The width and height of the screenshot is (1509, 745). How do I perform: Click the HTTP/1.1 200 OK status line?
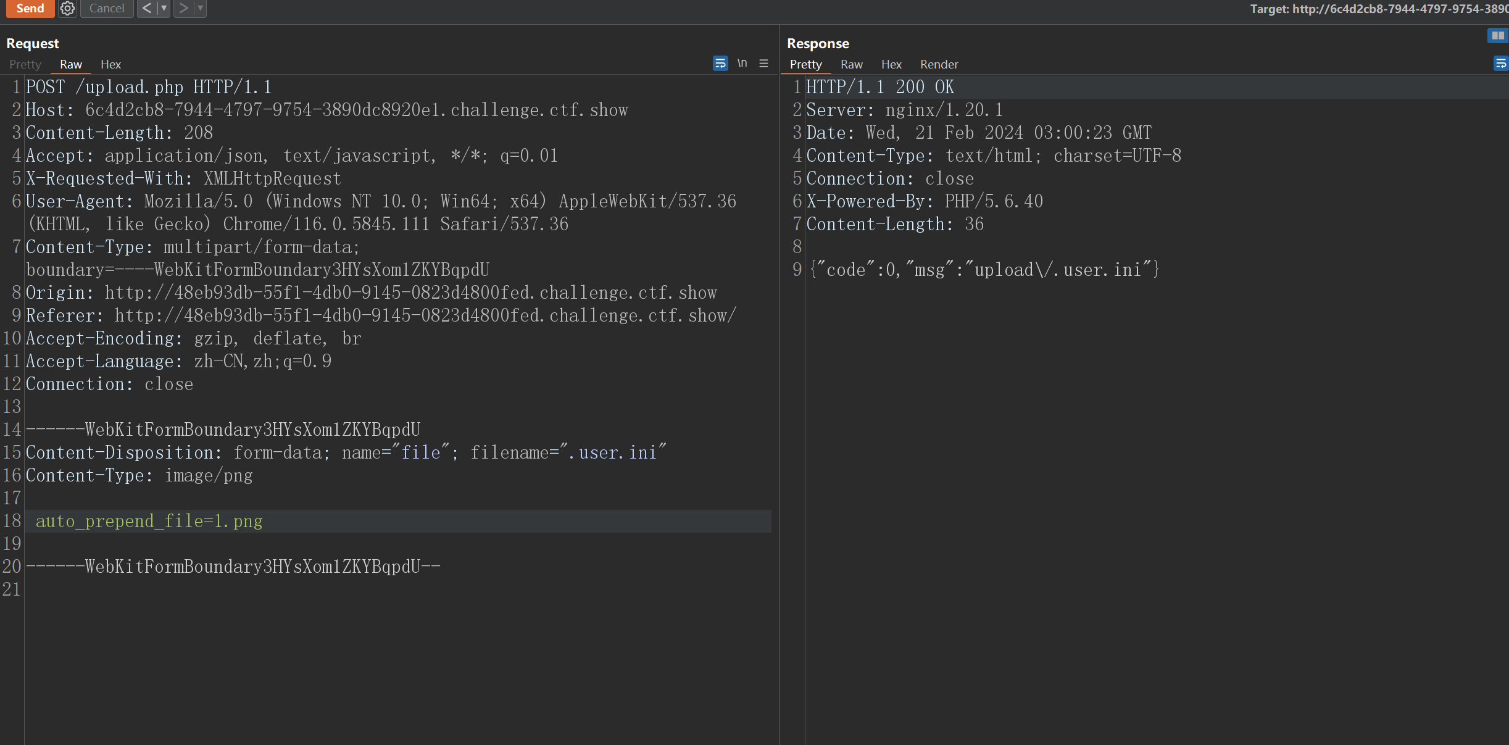click(x=880, y=87)
